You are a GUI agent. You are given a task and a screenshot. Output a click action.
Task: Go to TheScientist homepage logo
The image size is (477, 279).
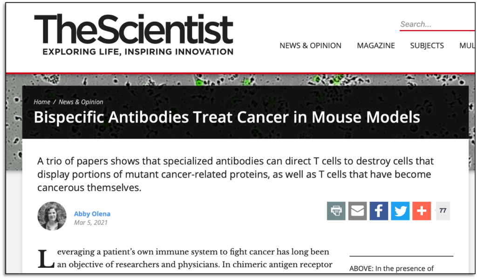pyautogui.click(x=134, y=35)
